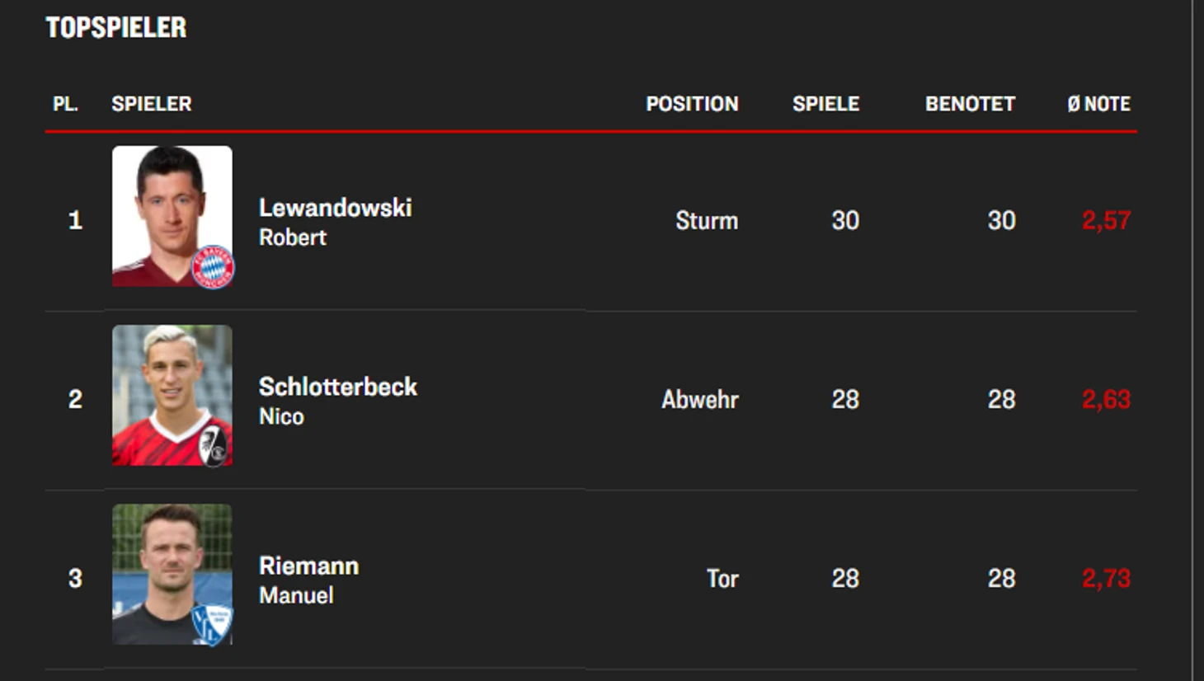The height and width of the screenshot is (681, 1204).
Task: Select Lewandowski's average grade 2,57
Action: tap(1106, 220)
